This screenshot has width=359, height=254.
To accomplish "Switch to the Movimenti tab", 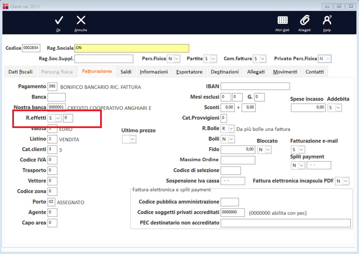I will pyautogui.click(x=285, y=72).
